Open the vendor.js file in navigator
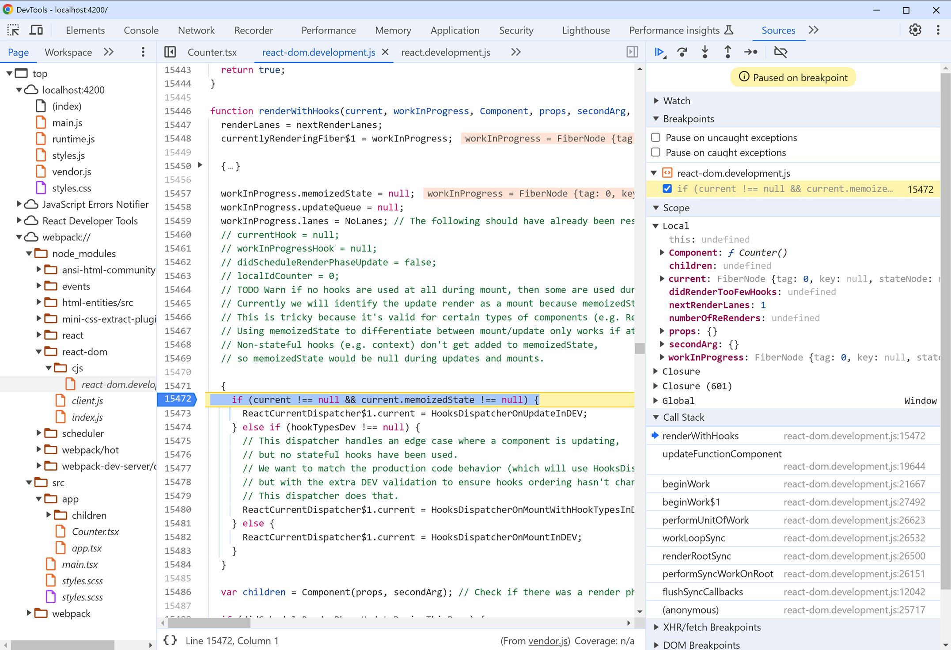Image resolution: width=951 pixels, height=650 pixels. 72,171
